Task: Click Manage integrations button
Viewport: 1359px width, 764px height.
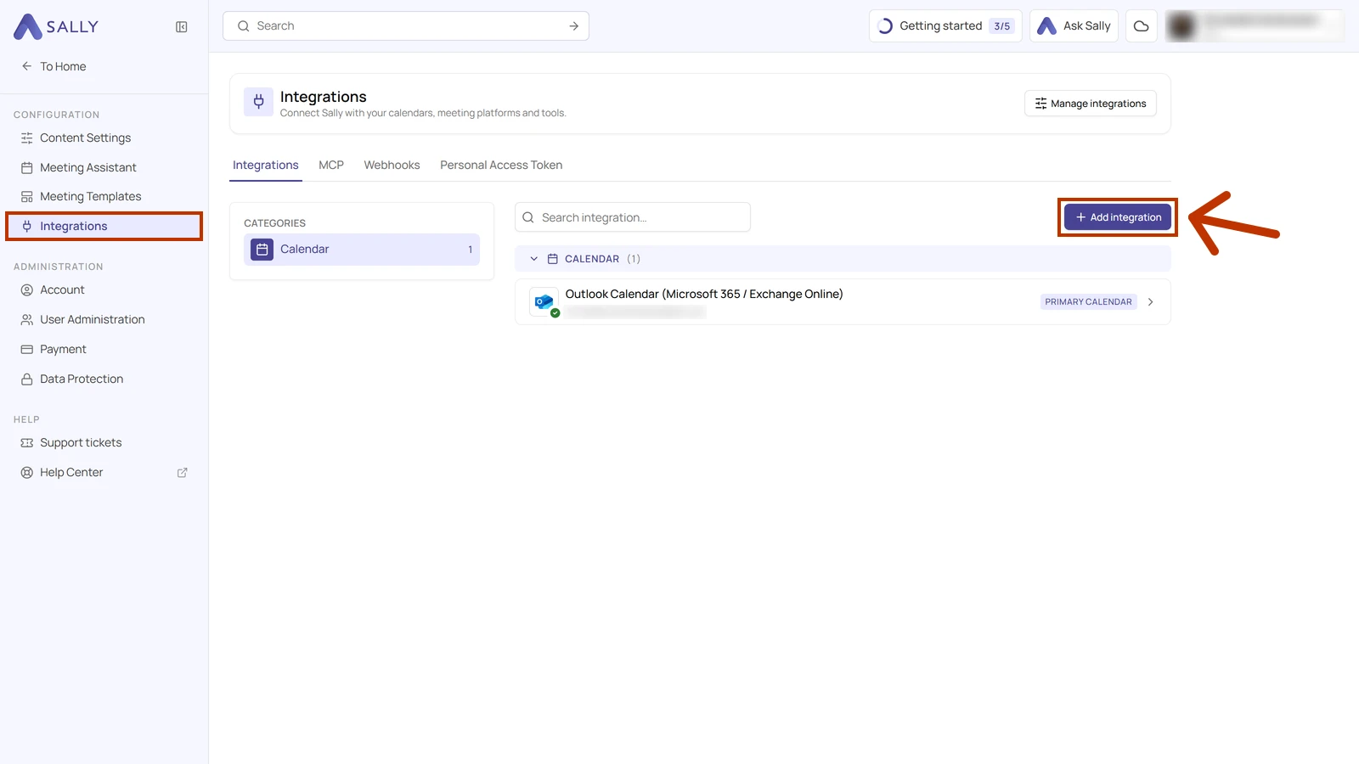Action: (x=1091, y=104)
